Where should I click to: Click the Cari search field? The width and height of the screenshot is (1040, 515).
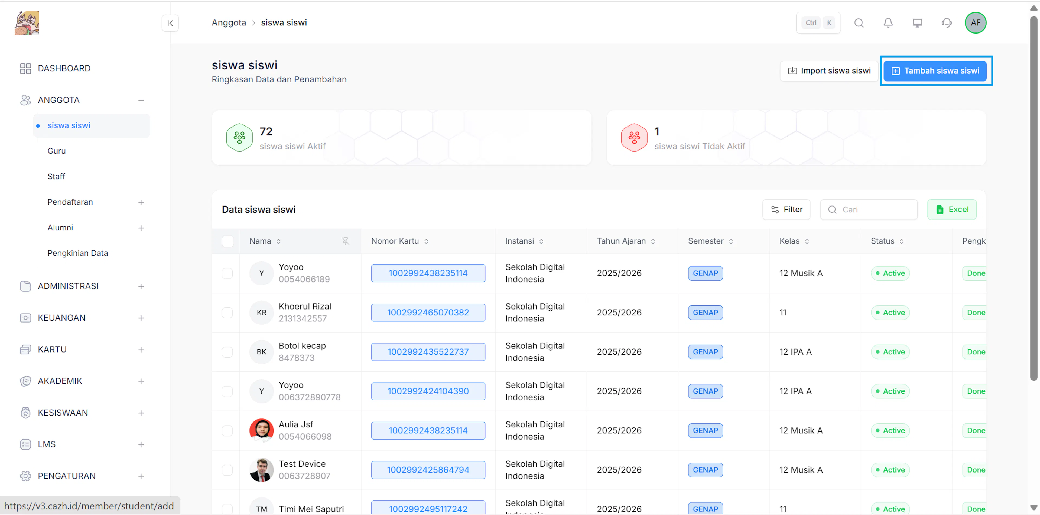(868, 210)
